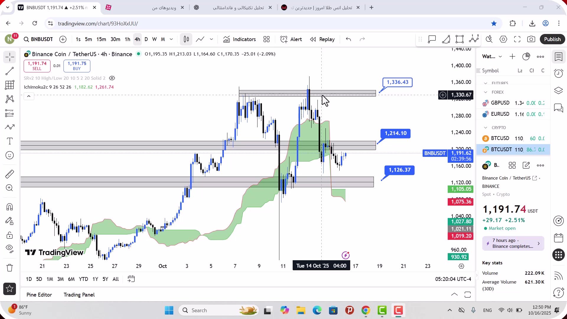Add symbol to compare plus icon
The image size is (567, 319).
click(63, 39)
